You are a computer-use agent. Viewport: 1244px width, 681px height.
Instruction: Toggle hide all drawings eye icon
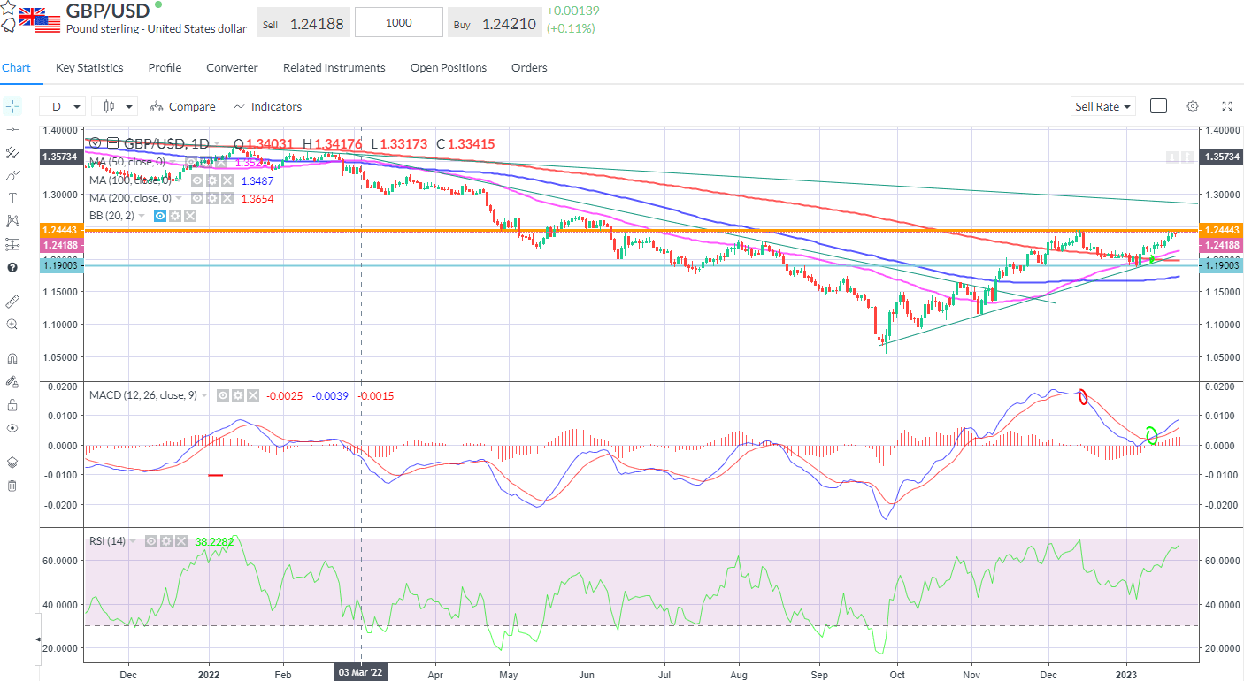12,428
